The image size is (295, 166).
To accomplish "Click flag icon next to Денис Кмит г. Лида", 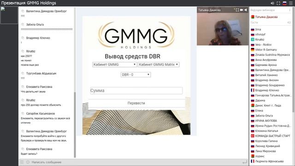I will point(253,106).
